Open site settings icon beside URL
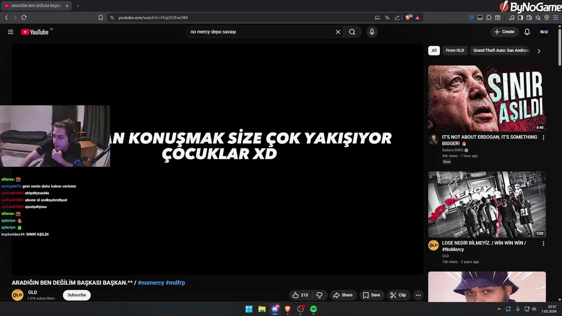This screenshot has width=562, height=316. pyautogui.click(x=112, y=18)
